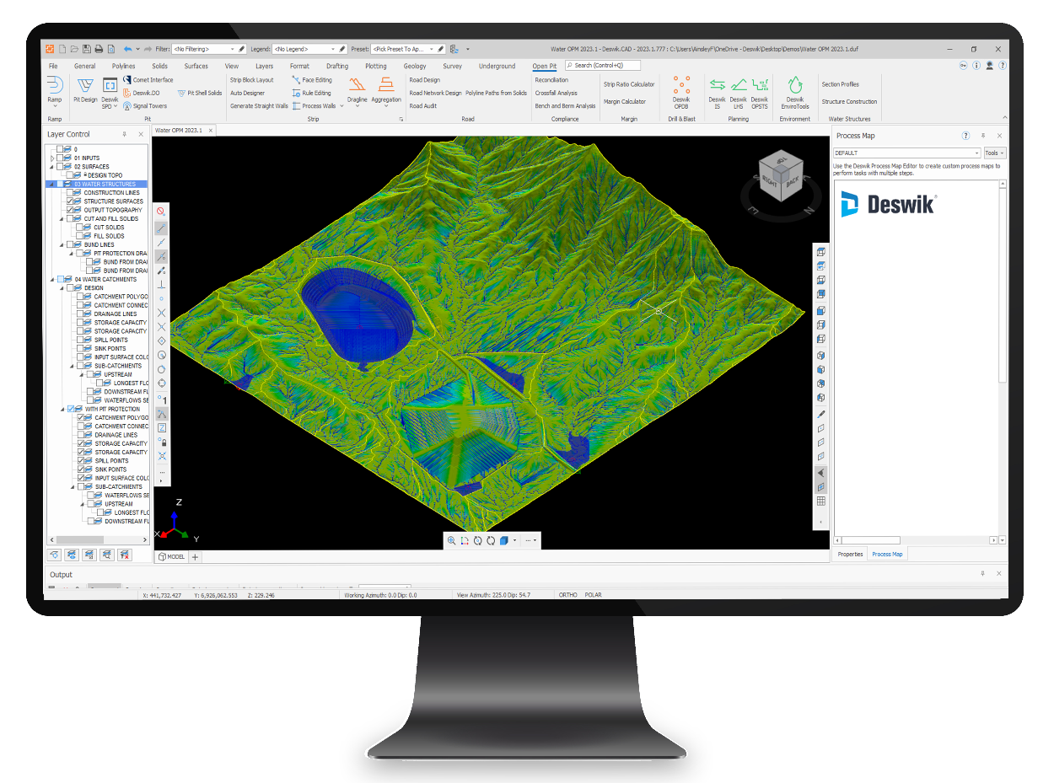Open Deswik EnviroTools

[795, 93]
